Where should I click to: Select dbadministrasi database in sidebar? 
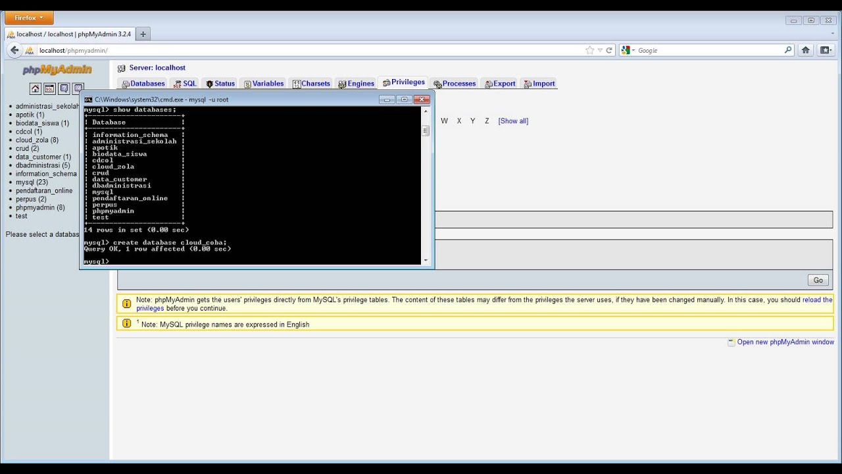click(43, 165)
